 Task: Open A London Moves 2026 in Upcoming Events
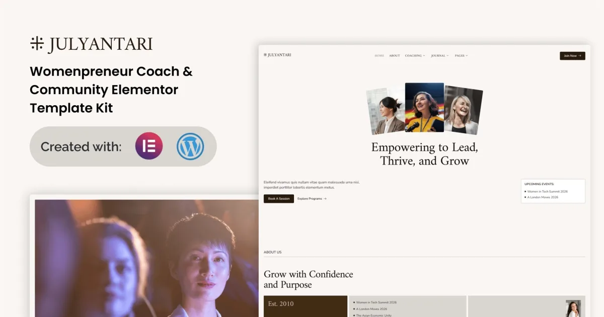[542, 197]
